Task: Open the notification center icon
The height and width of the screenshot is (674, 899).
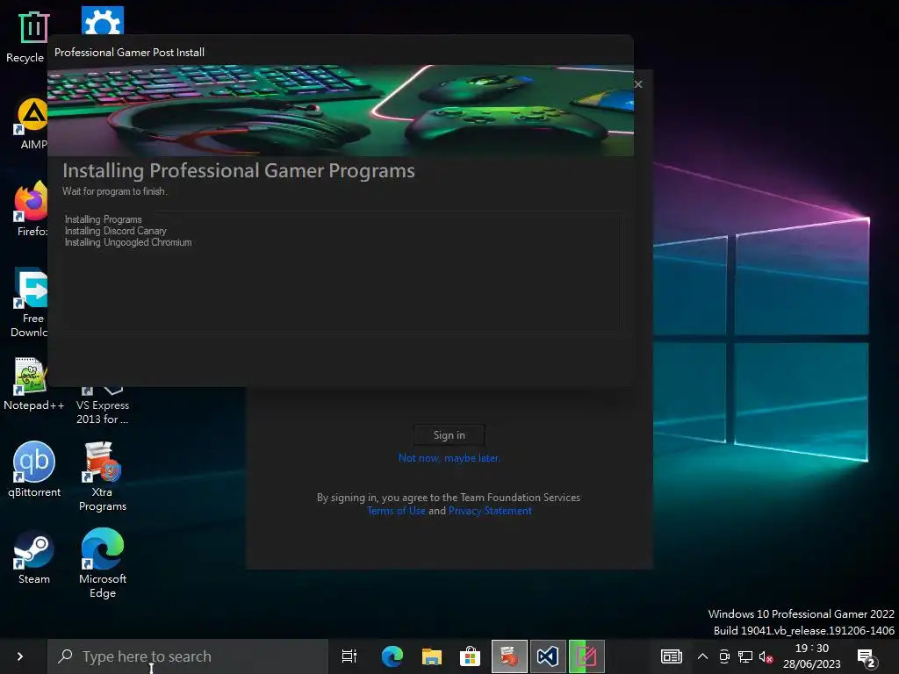Action: pyautogui.click(x=867, y=658)
